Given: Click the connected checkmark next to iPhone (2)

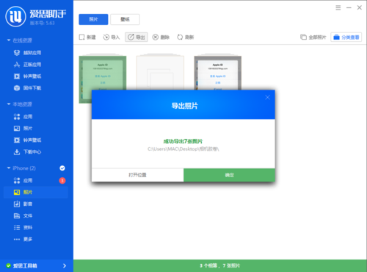Looking at the screenshot, I should (62, 168).
